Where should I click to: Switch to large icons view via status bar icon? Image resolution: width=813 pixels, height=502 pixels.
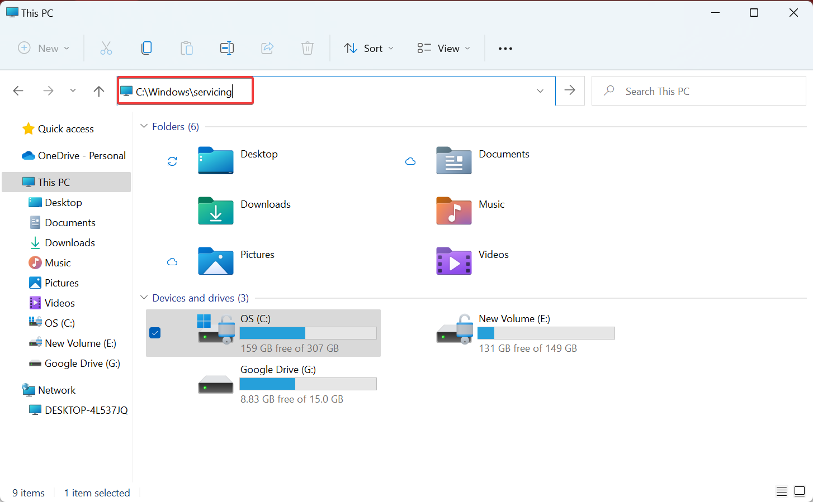click(x=800, y=492)
